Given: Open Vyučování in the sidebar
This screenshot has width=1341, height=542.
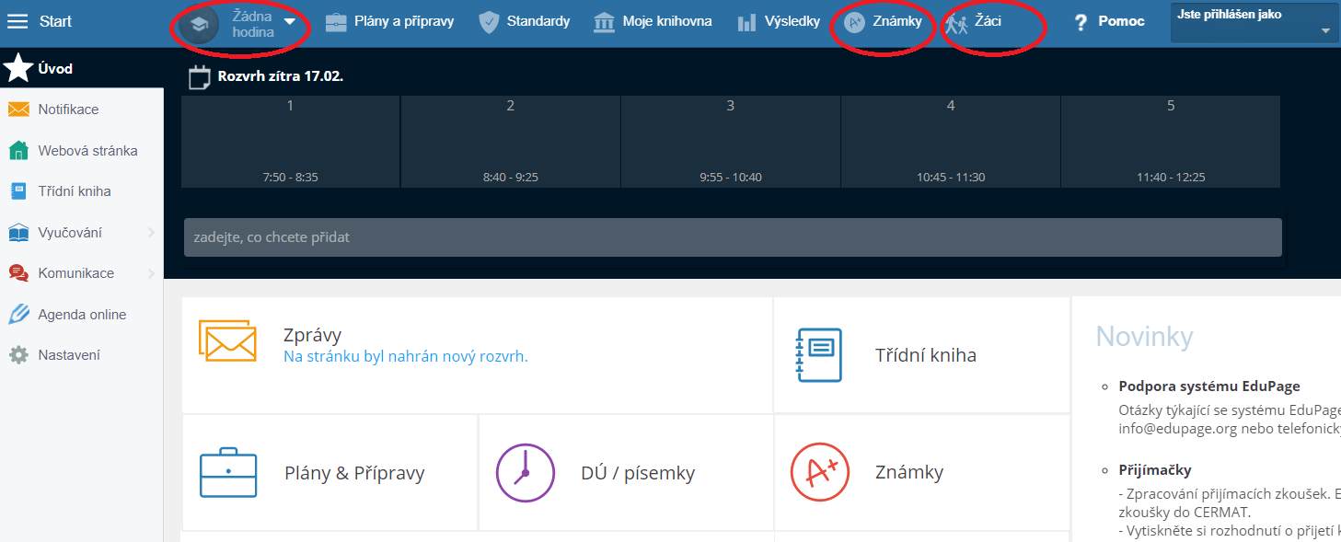Looking at the screenshot, I should pyautogui.click(x=70, y=233).
